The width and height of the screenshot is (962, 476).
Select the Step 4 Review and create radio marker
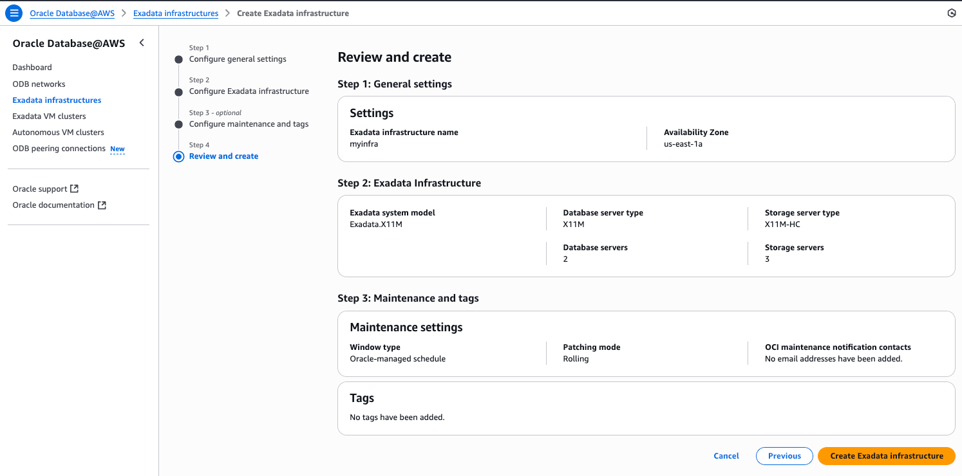click(178, 156)
